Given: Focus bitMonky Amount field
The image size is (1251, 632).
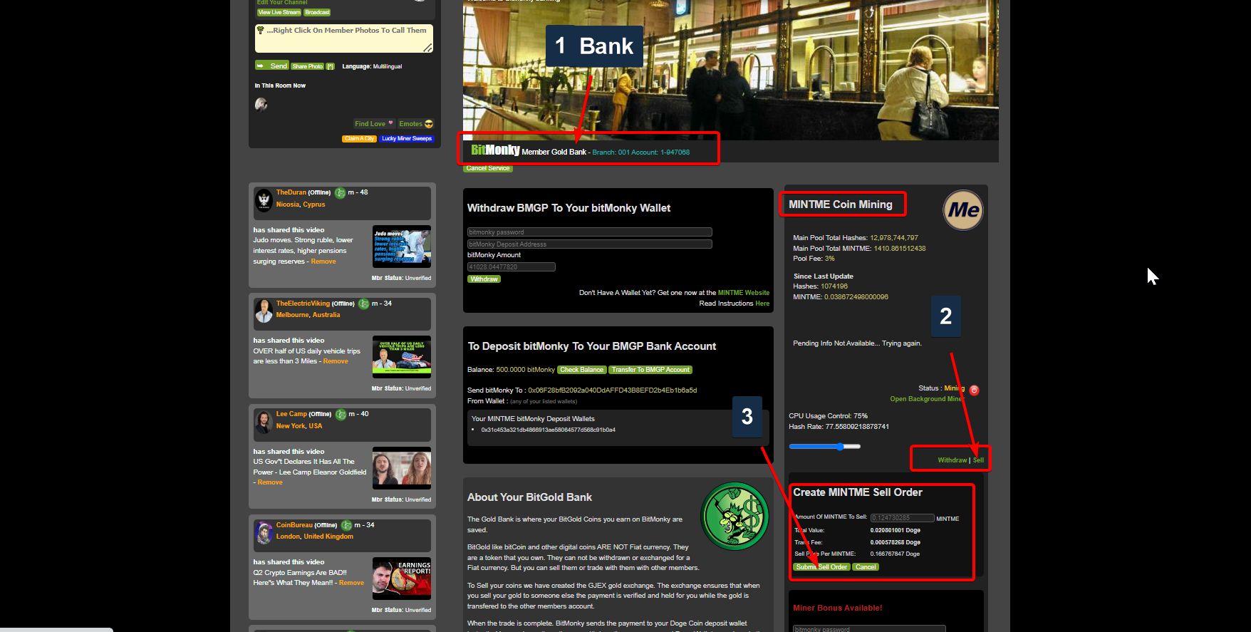Looking at the screenshot, I should click(x=512, y=267).
